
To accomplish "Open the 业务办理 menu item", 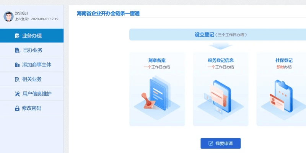I will [32, 36].
